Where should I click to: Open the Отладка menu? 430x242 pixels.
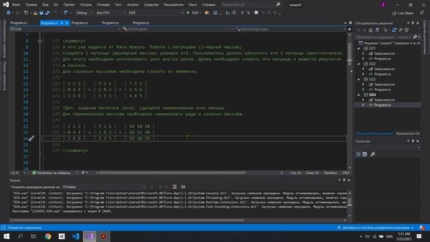pos(103,5)
